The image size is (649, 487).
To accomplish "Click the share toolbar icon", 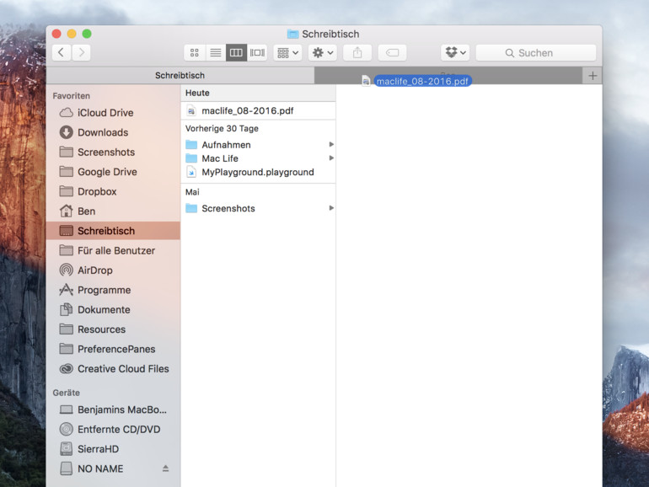I will 357,52.
